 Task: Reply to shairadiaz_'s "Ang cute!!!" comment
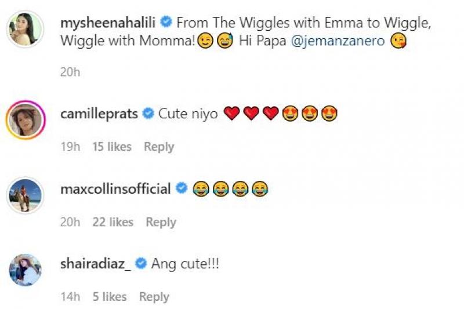tap(154, 297)
